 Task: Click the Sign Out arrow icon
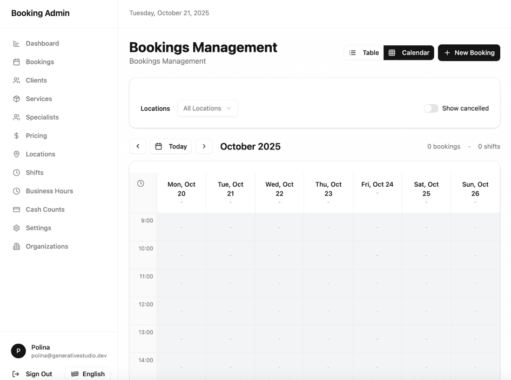pos(16,374)
